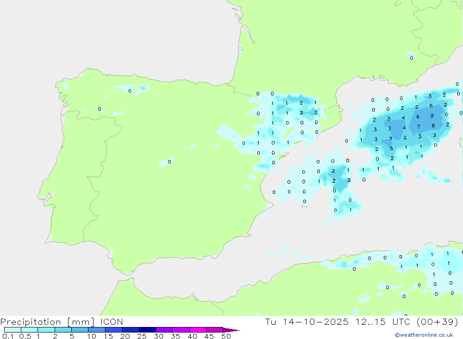The image size is (463, 339).
Task: Select the 2–5 mm legend color box
Action: click(63, 330)
